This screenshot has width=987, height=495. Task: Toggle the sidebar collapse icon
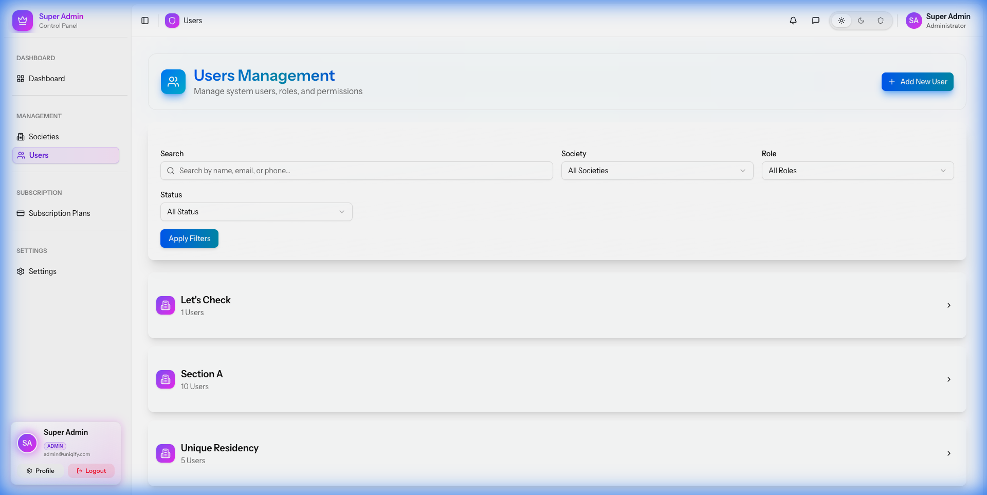(145, 21)
